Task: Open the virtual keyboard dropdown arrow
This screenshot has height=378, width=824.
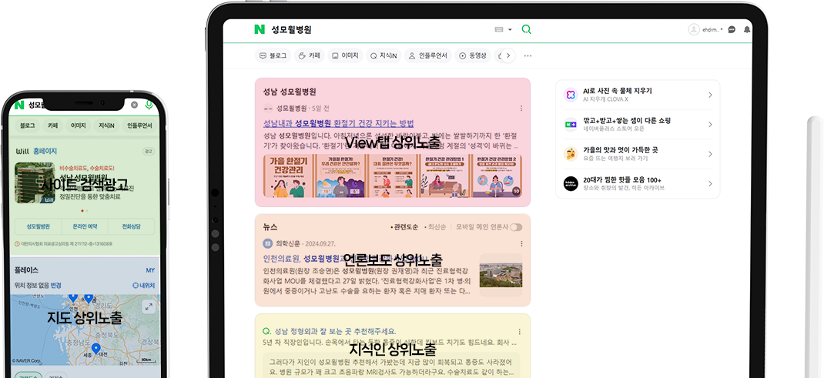Action: tap(510, 30)
